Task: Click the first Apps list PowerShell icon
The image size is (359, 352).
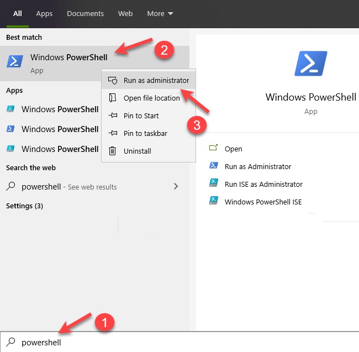Action: pos(10,109)
